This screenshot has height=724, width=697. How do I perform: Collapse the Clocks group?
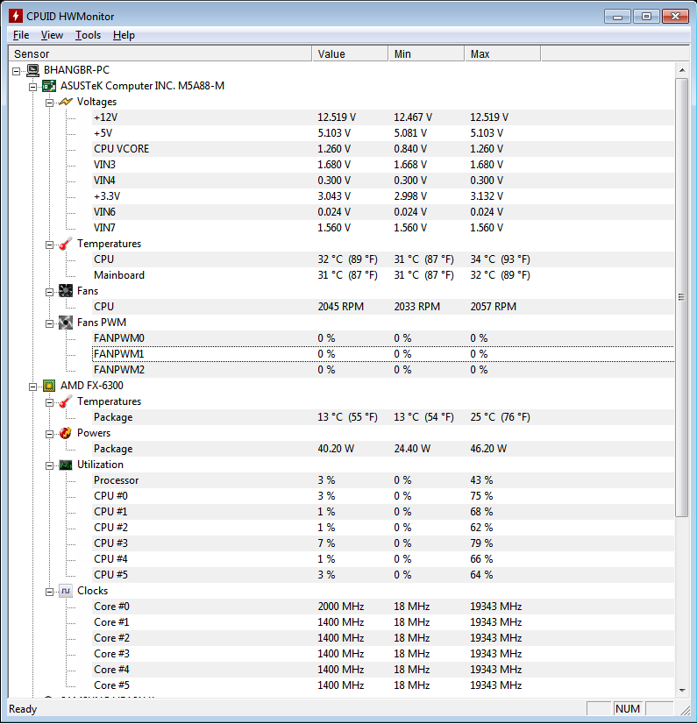click(x=49, y=592)
